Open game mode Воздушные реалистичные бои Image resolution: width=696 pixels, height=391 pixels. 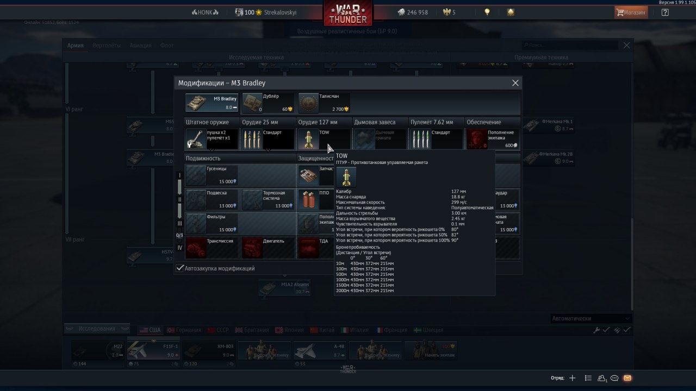[347, 31]
